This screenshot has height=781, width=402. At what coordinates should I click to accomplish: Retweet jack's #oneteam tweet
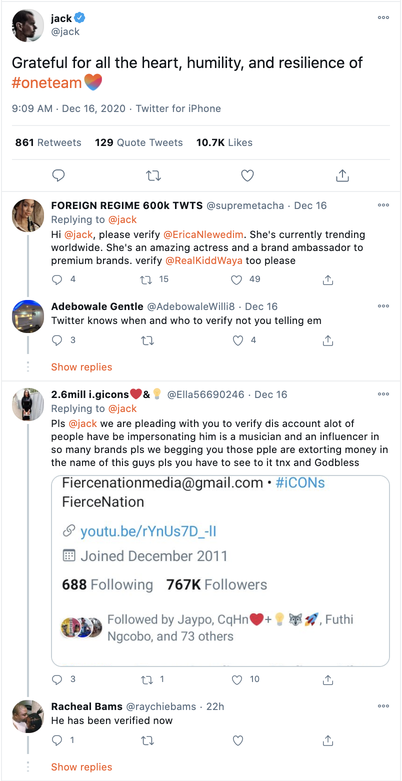tap(153, 175)
